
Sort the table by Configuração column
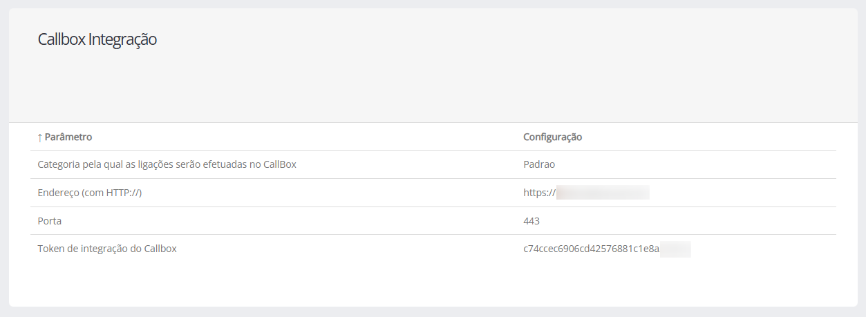point(552,137)
